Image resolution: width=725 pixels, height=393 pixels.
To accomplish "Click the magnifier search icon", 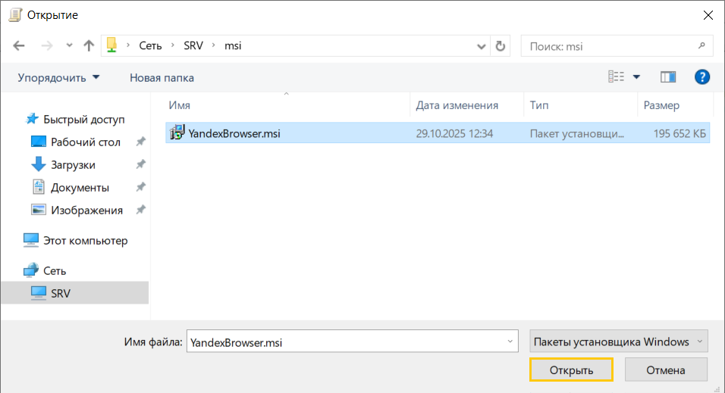I will click(x=701, y=45).
